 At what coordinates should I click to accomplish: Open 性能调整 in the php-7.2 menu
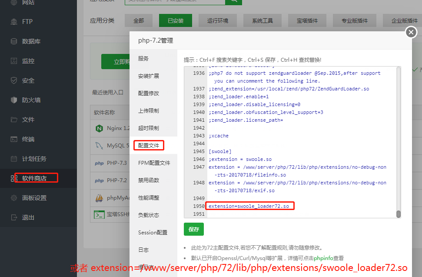click(153, 197)
